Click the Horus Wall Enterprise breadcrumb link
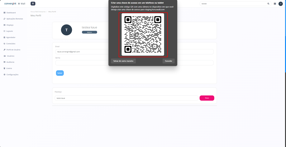This screenshot has width=286, height=147. tap(38, 12)
